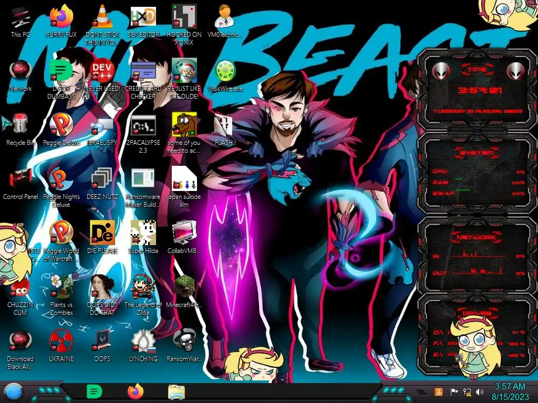Open the Download Black Ali shortcut
Image resolution: width=538 pixels, height=403 pixels.
20,349
